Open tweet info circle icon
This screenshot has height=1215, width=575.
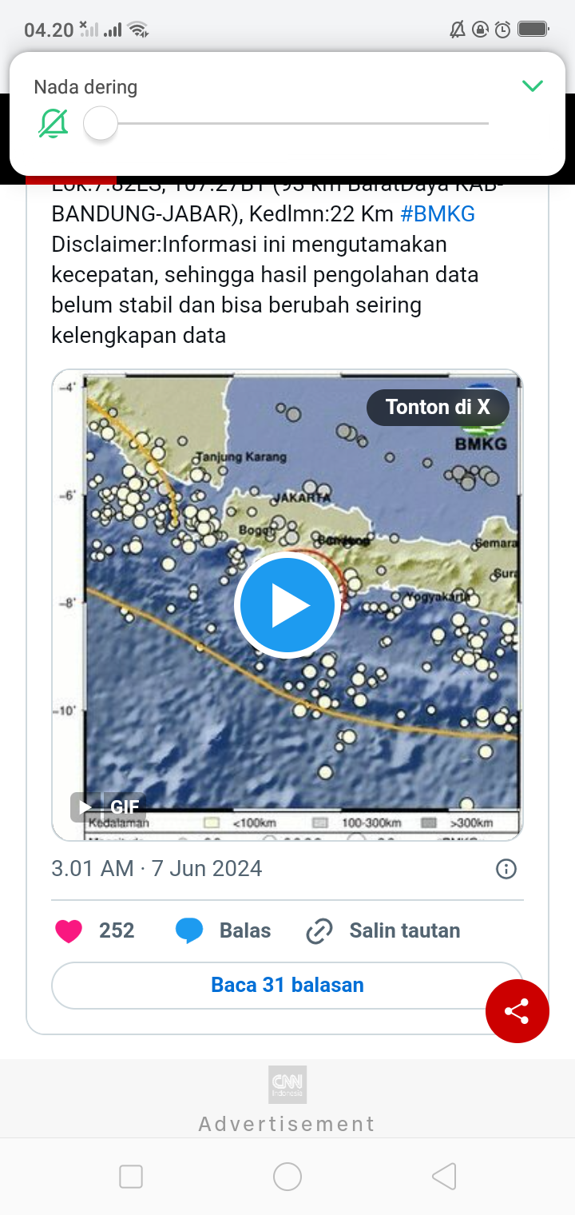[506, 869]
